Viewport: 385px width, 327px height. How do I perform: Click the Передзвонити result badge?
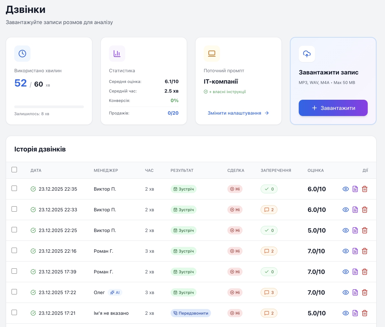click(191, 313)
